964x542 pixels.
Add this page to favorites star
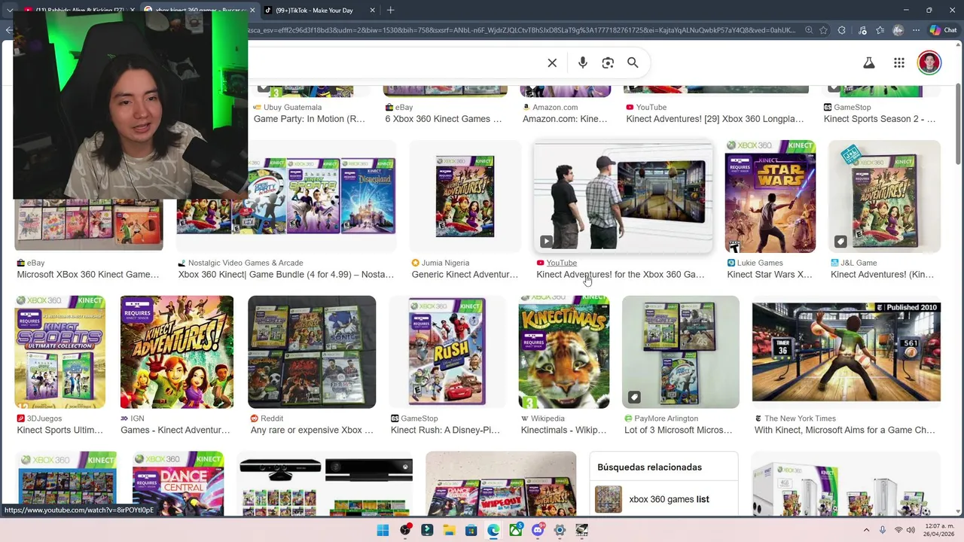tap(823, 30)
